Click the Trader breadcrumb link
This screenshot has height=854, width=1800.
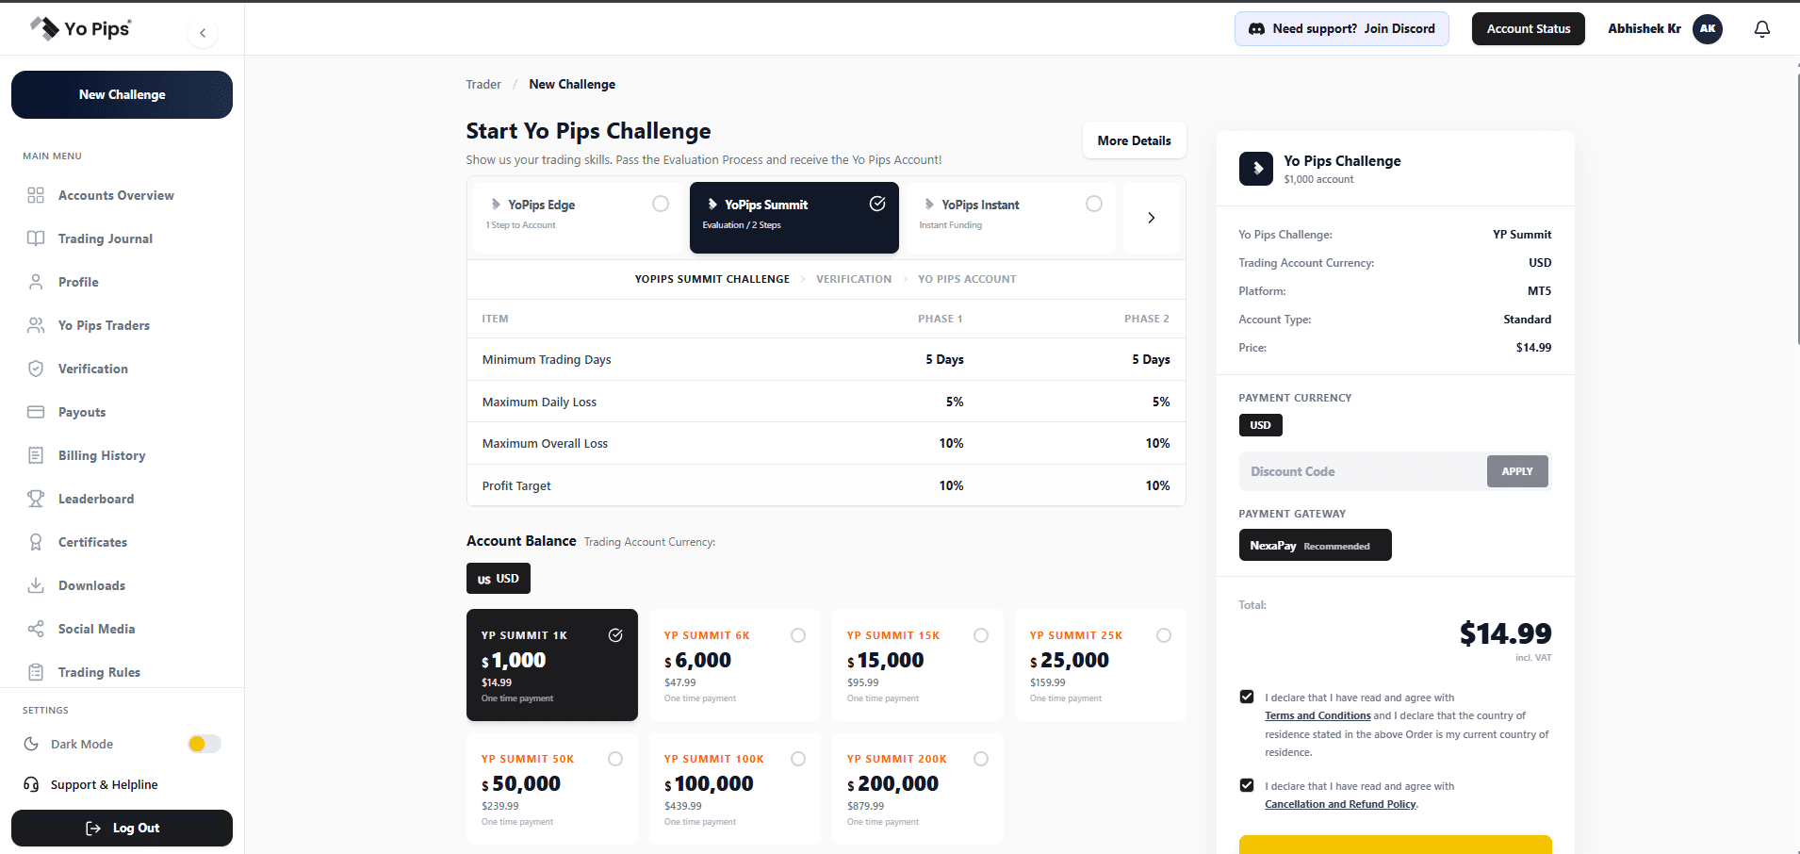483,84
